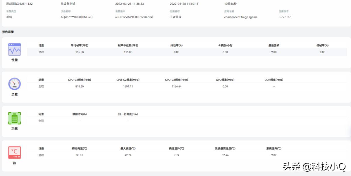Open the 功耗 green battery icon

[15, 118]
